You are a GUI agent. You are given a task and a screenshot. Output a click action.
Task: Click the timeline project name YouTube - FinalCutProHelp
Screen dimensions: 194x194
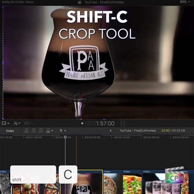coord(138,131)
